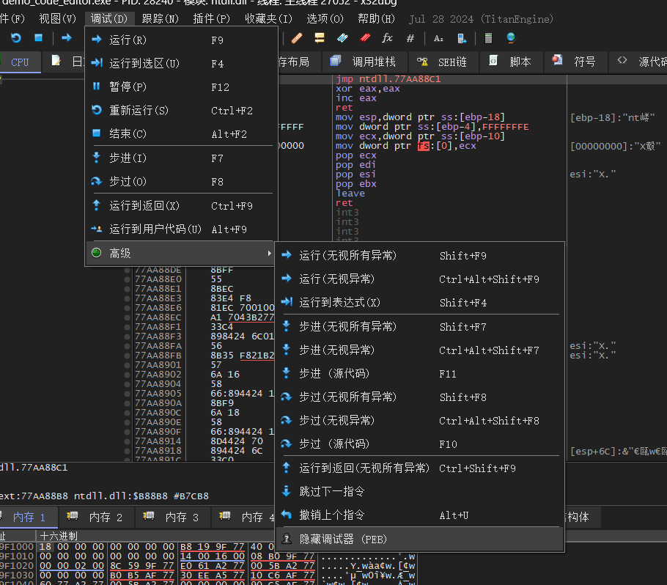This screenshot has width=667, height=585.
Task: Open the 内存 2 dump tab
Action: point(97,517)
